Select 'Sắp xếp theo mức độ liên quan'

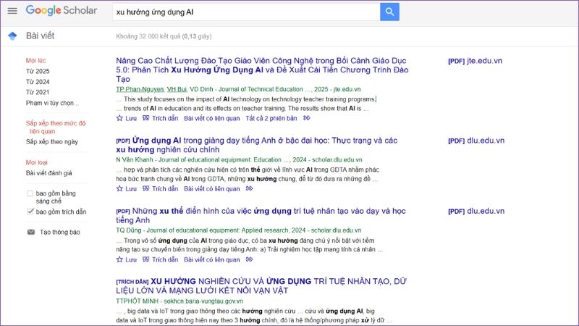(x=56, y=128)
